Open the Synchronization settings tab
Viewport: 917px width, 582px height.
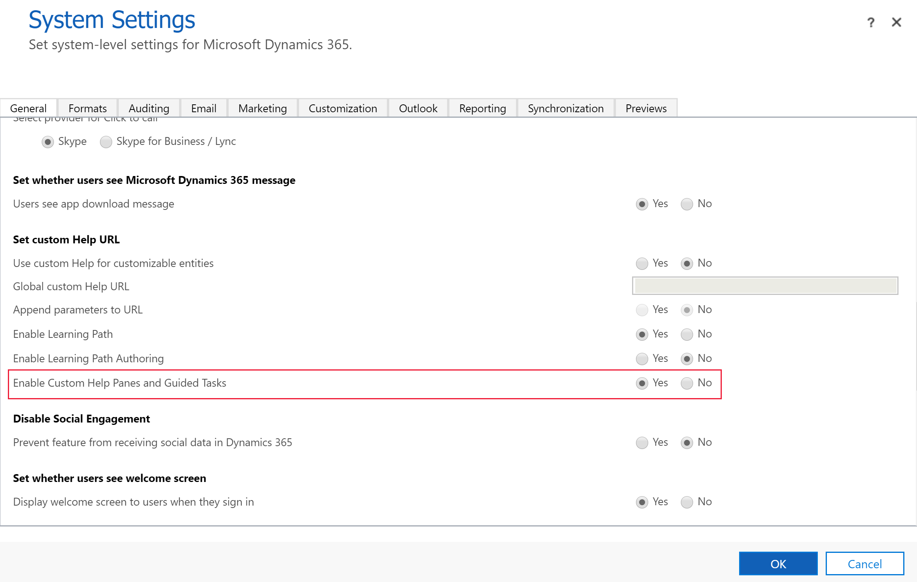[565, 108]
